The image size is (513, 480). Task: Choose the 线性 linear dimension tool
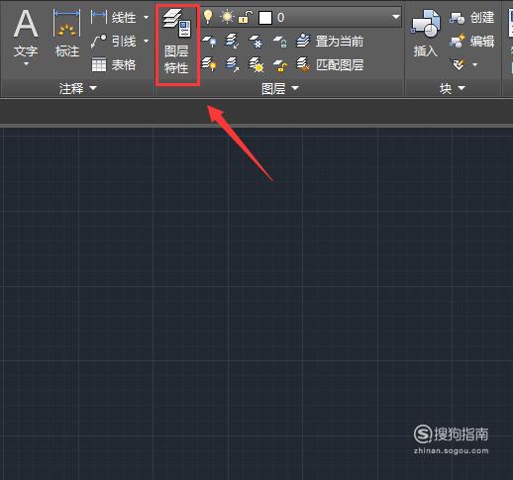pyautogui.click(x=114, y=17)
